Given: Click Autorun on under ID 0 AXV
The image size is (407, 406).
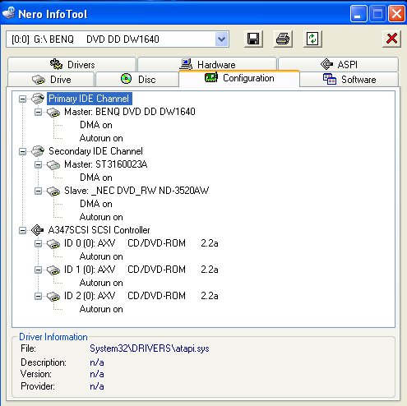Looking at the screenshot, I should [101, 256].
